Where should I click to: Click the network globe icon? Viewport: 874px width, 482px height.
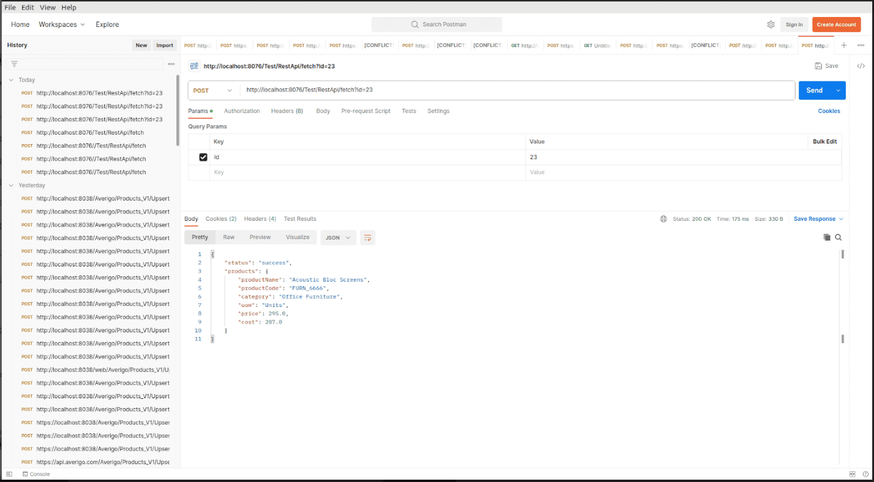click(664, 219)
